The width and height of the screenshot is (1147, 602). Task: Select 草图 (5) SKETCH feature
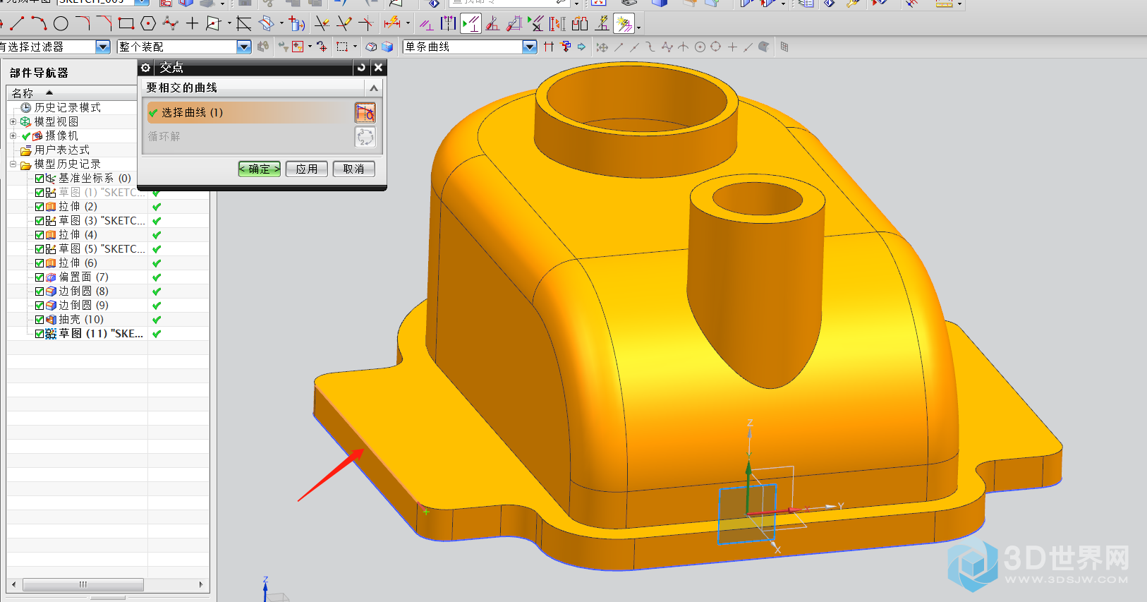pyautogui.click(x=102, y=249)
